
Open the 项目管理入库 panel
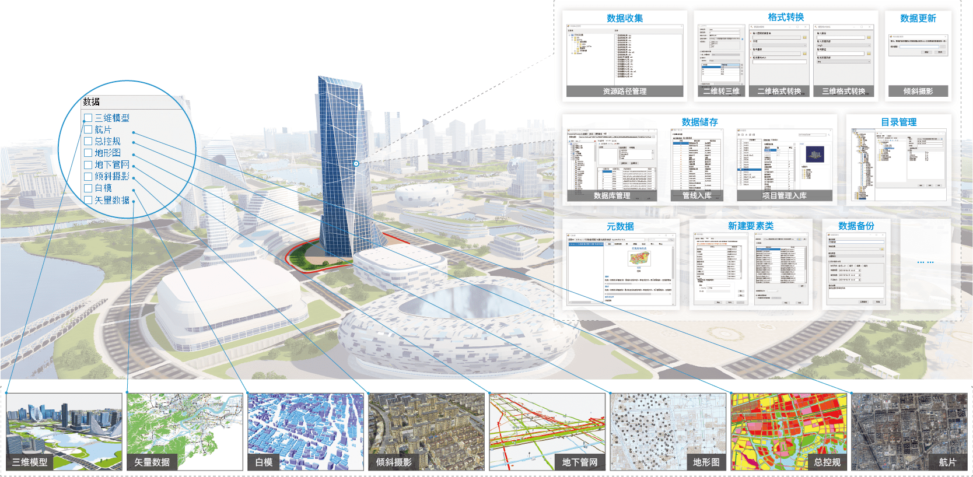pyautogui.click(x=784, y=166)
